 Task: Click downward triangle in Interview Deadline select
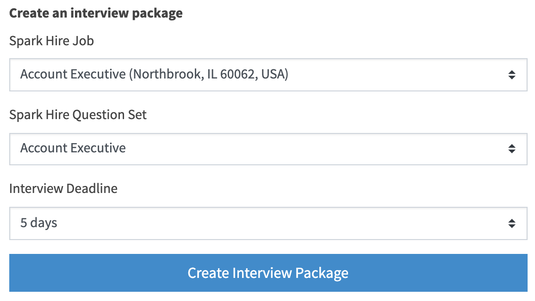[x=511, y=226]
